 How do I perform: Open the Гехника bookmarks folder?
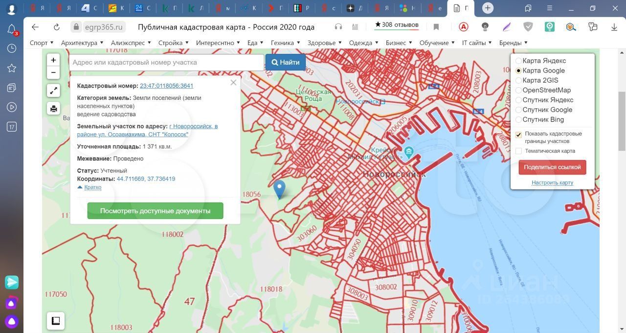(x=286, y=43)
